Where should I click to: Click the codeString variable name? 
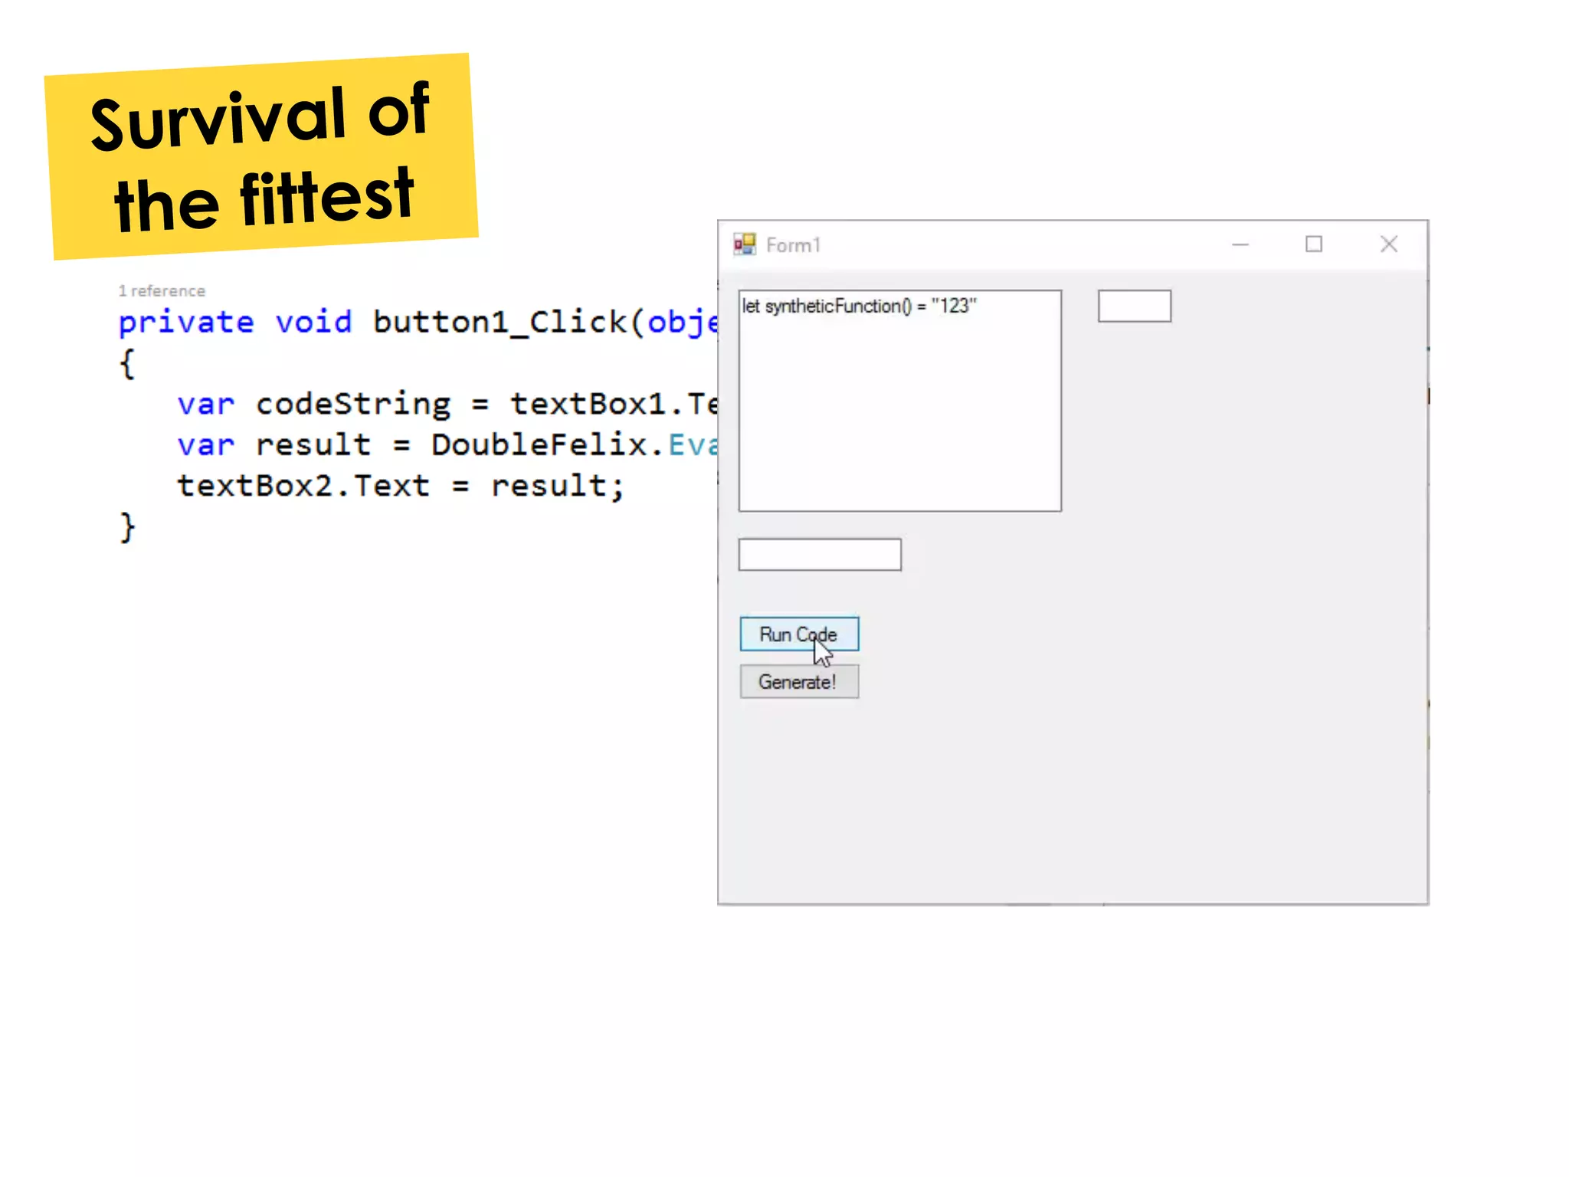353,404
